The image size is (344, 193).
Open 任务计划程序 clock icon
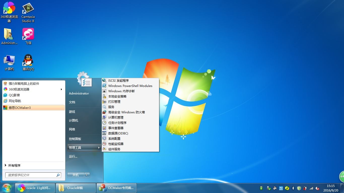[x=104, y=123]
